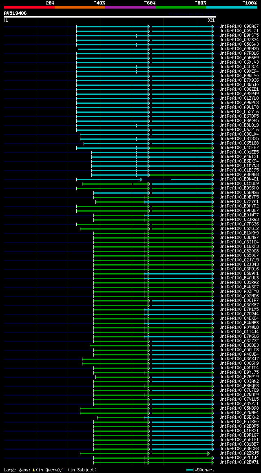Open hit UniRef100_A8HNE8
Viewport: 261px width, 473px height.
239,175
